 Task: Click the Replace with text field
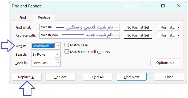[77, 35]
